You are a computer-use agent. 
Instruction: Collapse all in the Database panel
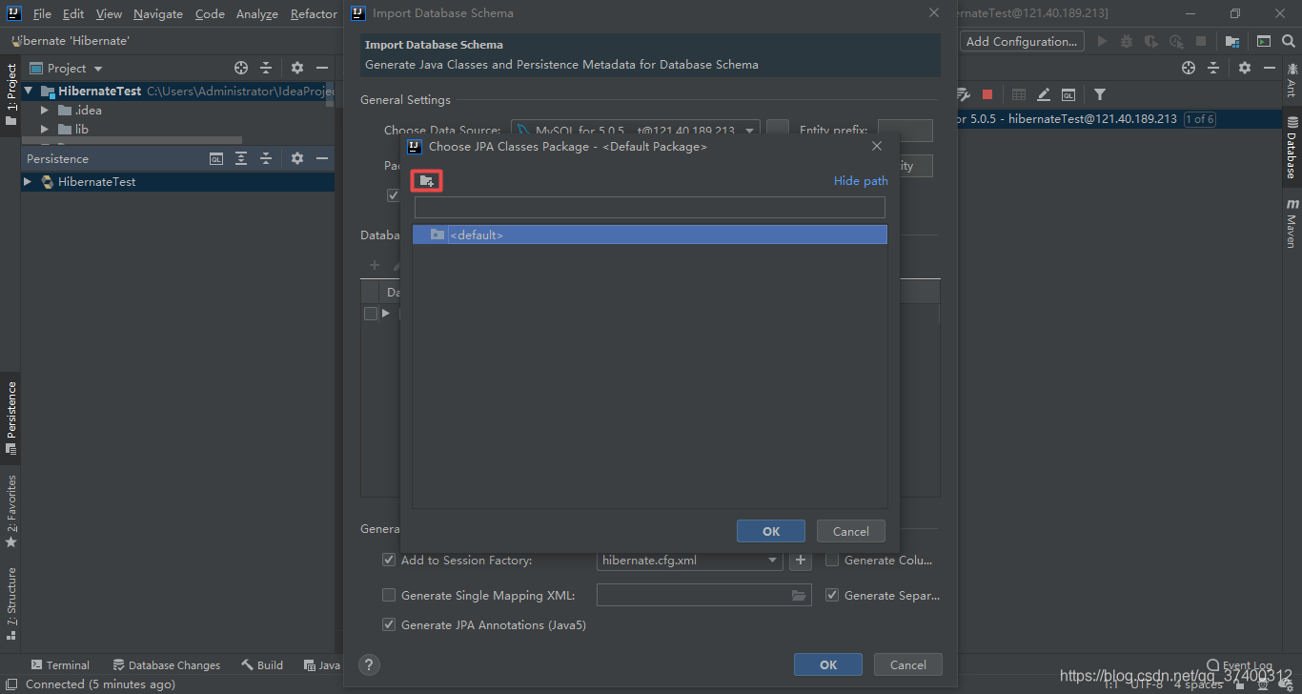[x=1213, y=68]
